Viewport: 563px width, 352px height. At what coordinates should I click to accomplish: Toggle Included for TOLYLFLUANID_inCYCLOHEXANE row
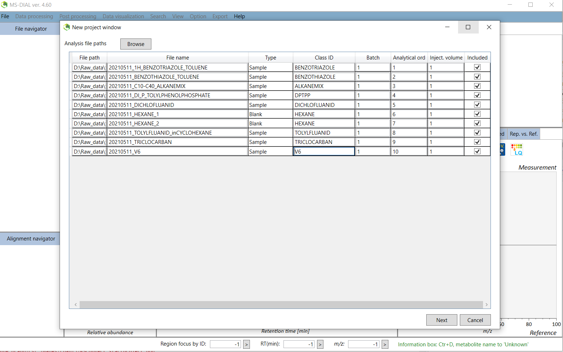click(477, 133)
